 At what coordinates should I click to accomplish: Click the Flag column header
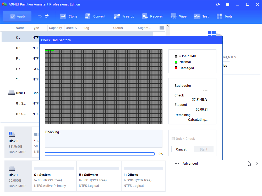click(86, 28)
